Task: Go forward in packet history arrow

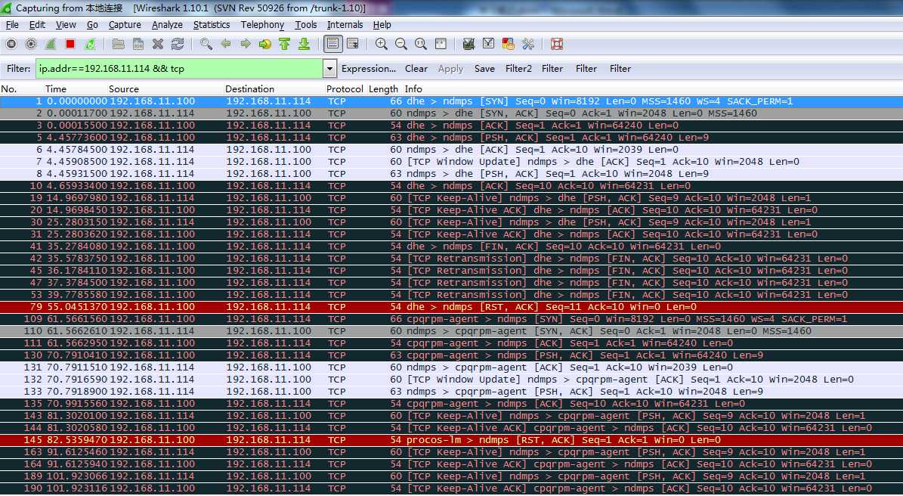Action: (246, 45)
